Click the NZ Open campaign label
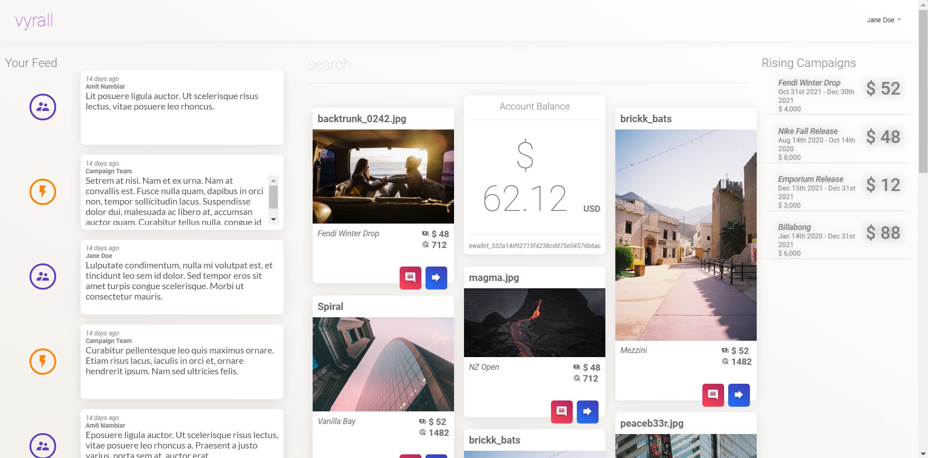Viewport: 928px width, 458px height. coord(484,367)
